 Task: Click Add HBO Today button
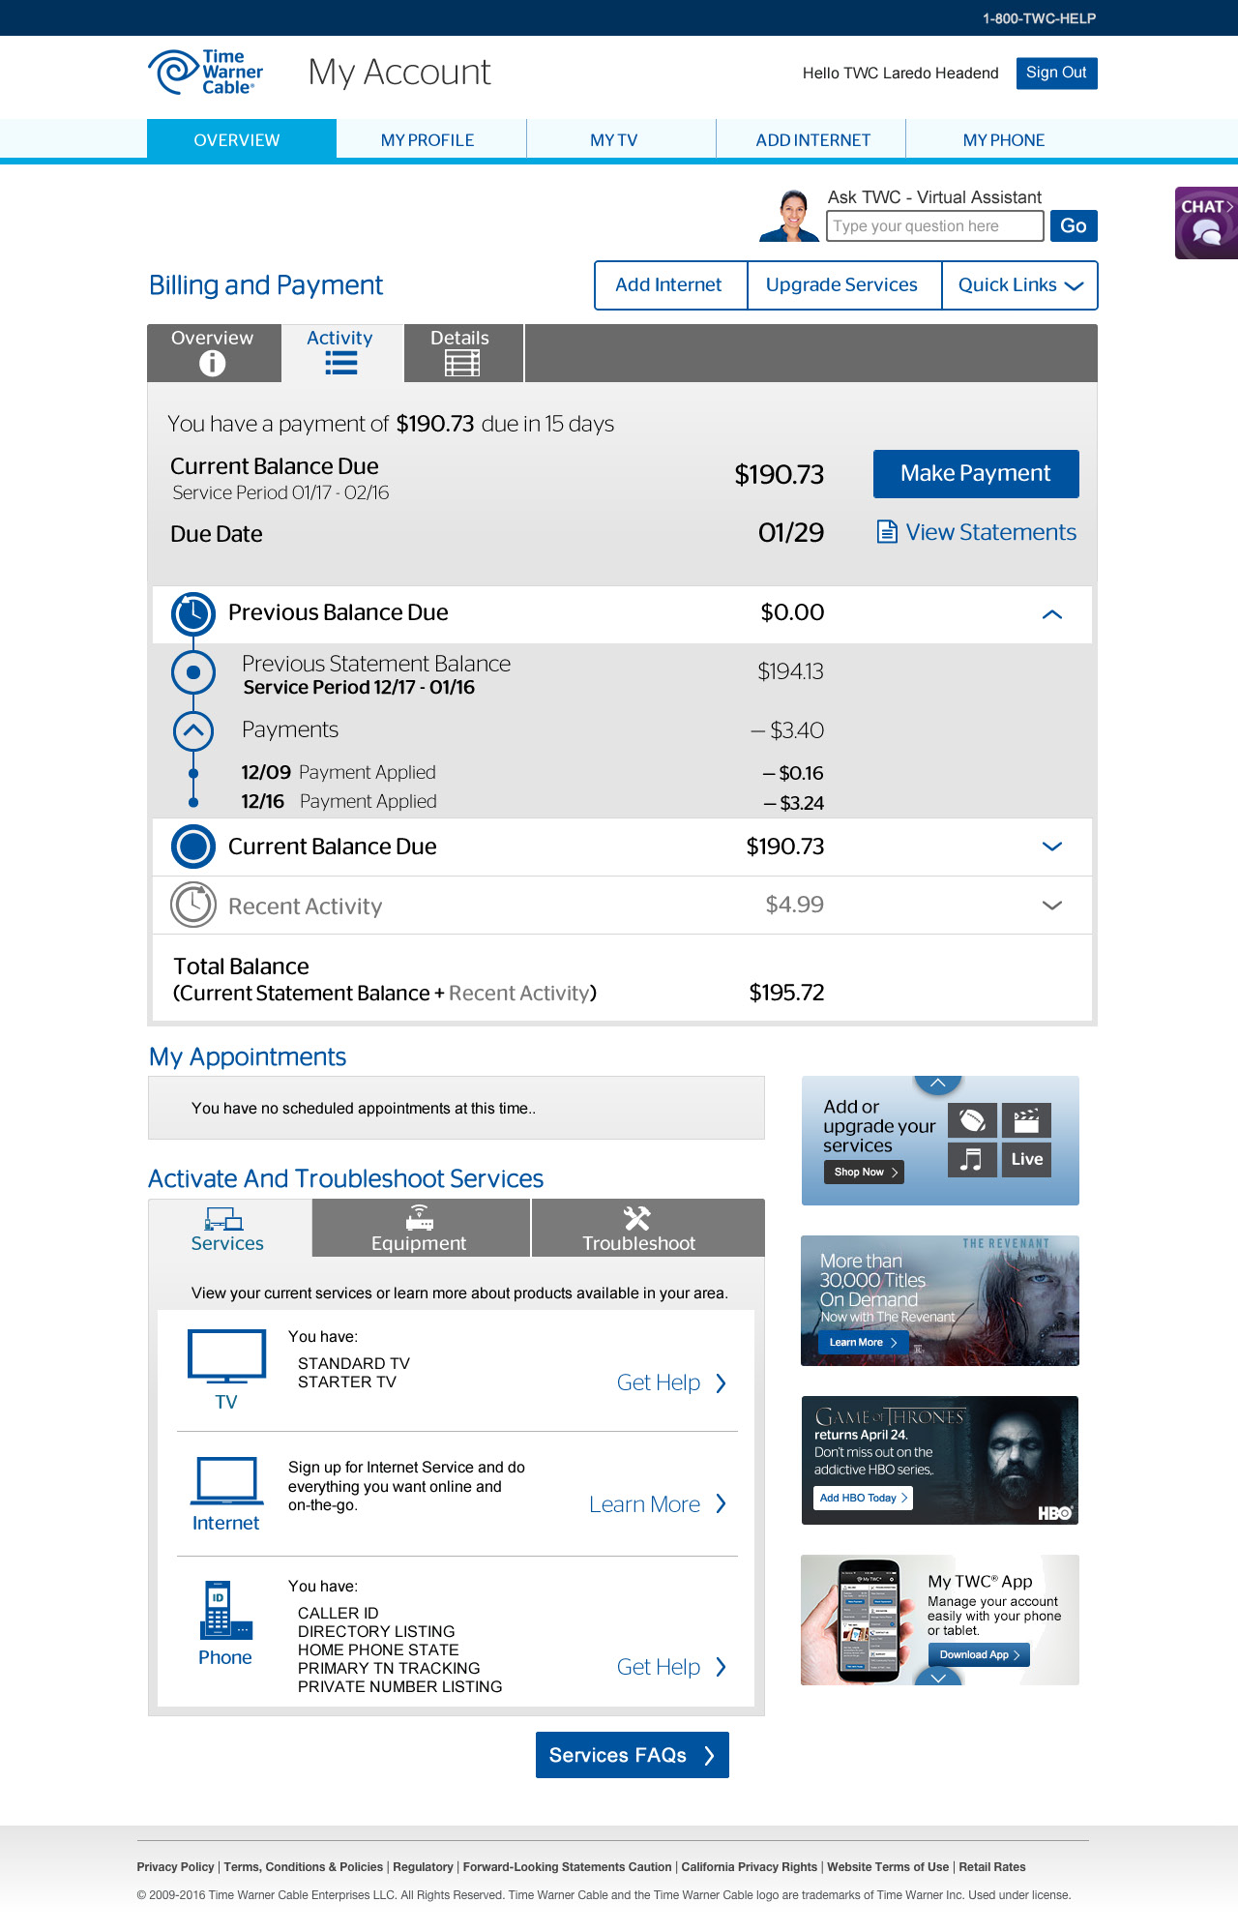863,1498
